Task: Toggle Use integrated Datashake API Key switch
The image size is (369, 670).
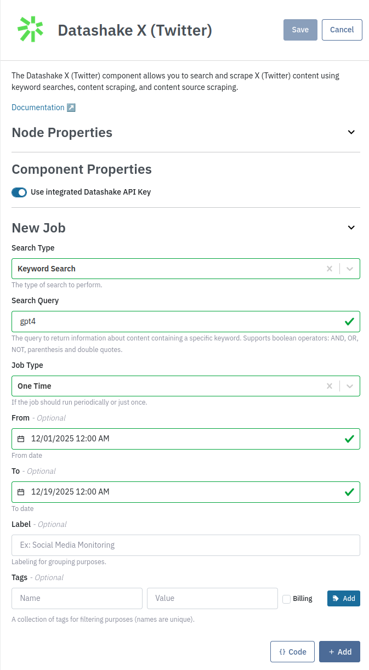Action: pyautogui.click(x=19, y=192)
